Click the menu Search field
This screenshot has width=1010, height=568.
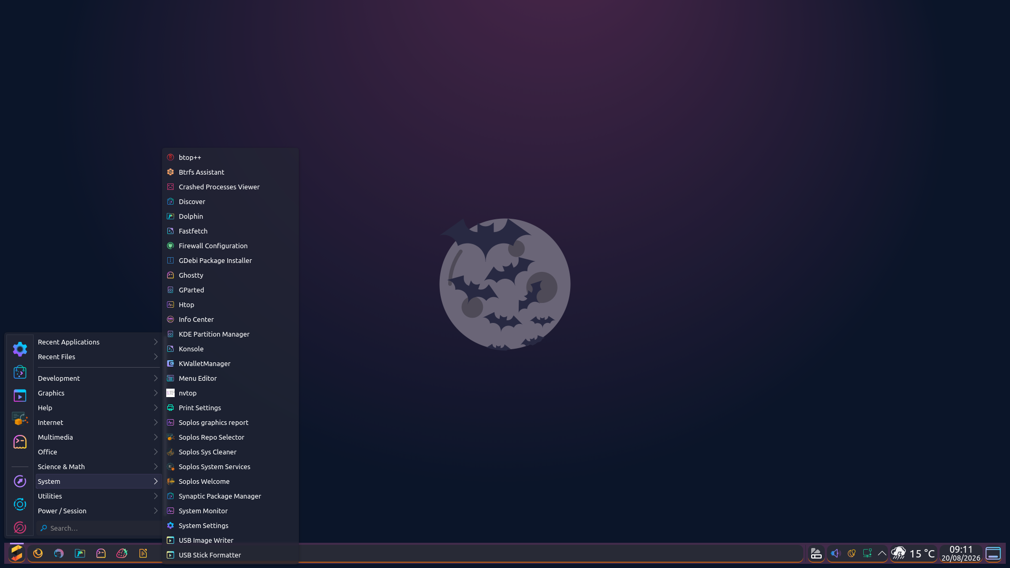pyautogui.click(x=98, y=528)
